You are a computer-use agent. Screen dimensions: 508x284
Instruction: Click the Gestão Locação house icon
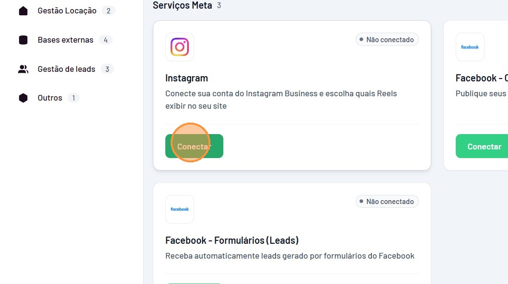[23, 11]
